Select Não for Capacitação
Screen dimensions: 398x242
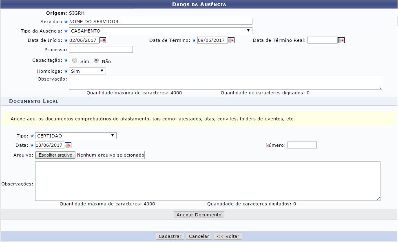[96, 61]
